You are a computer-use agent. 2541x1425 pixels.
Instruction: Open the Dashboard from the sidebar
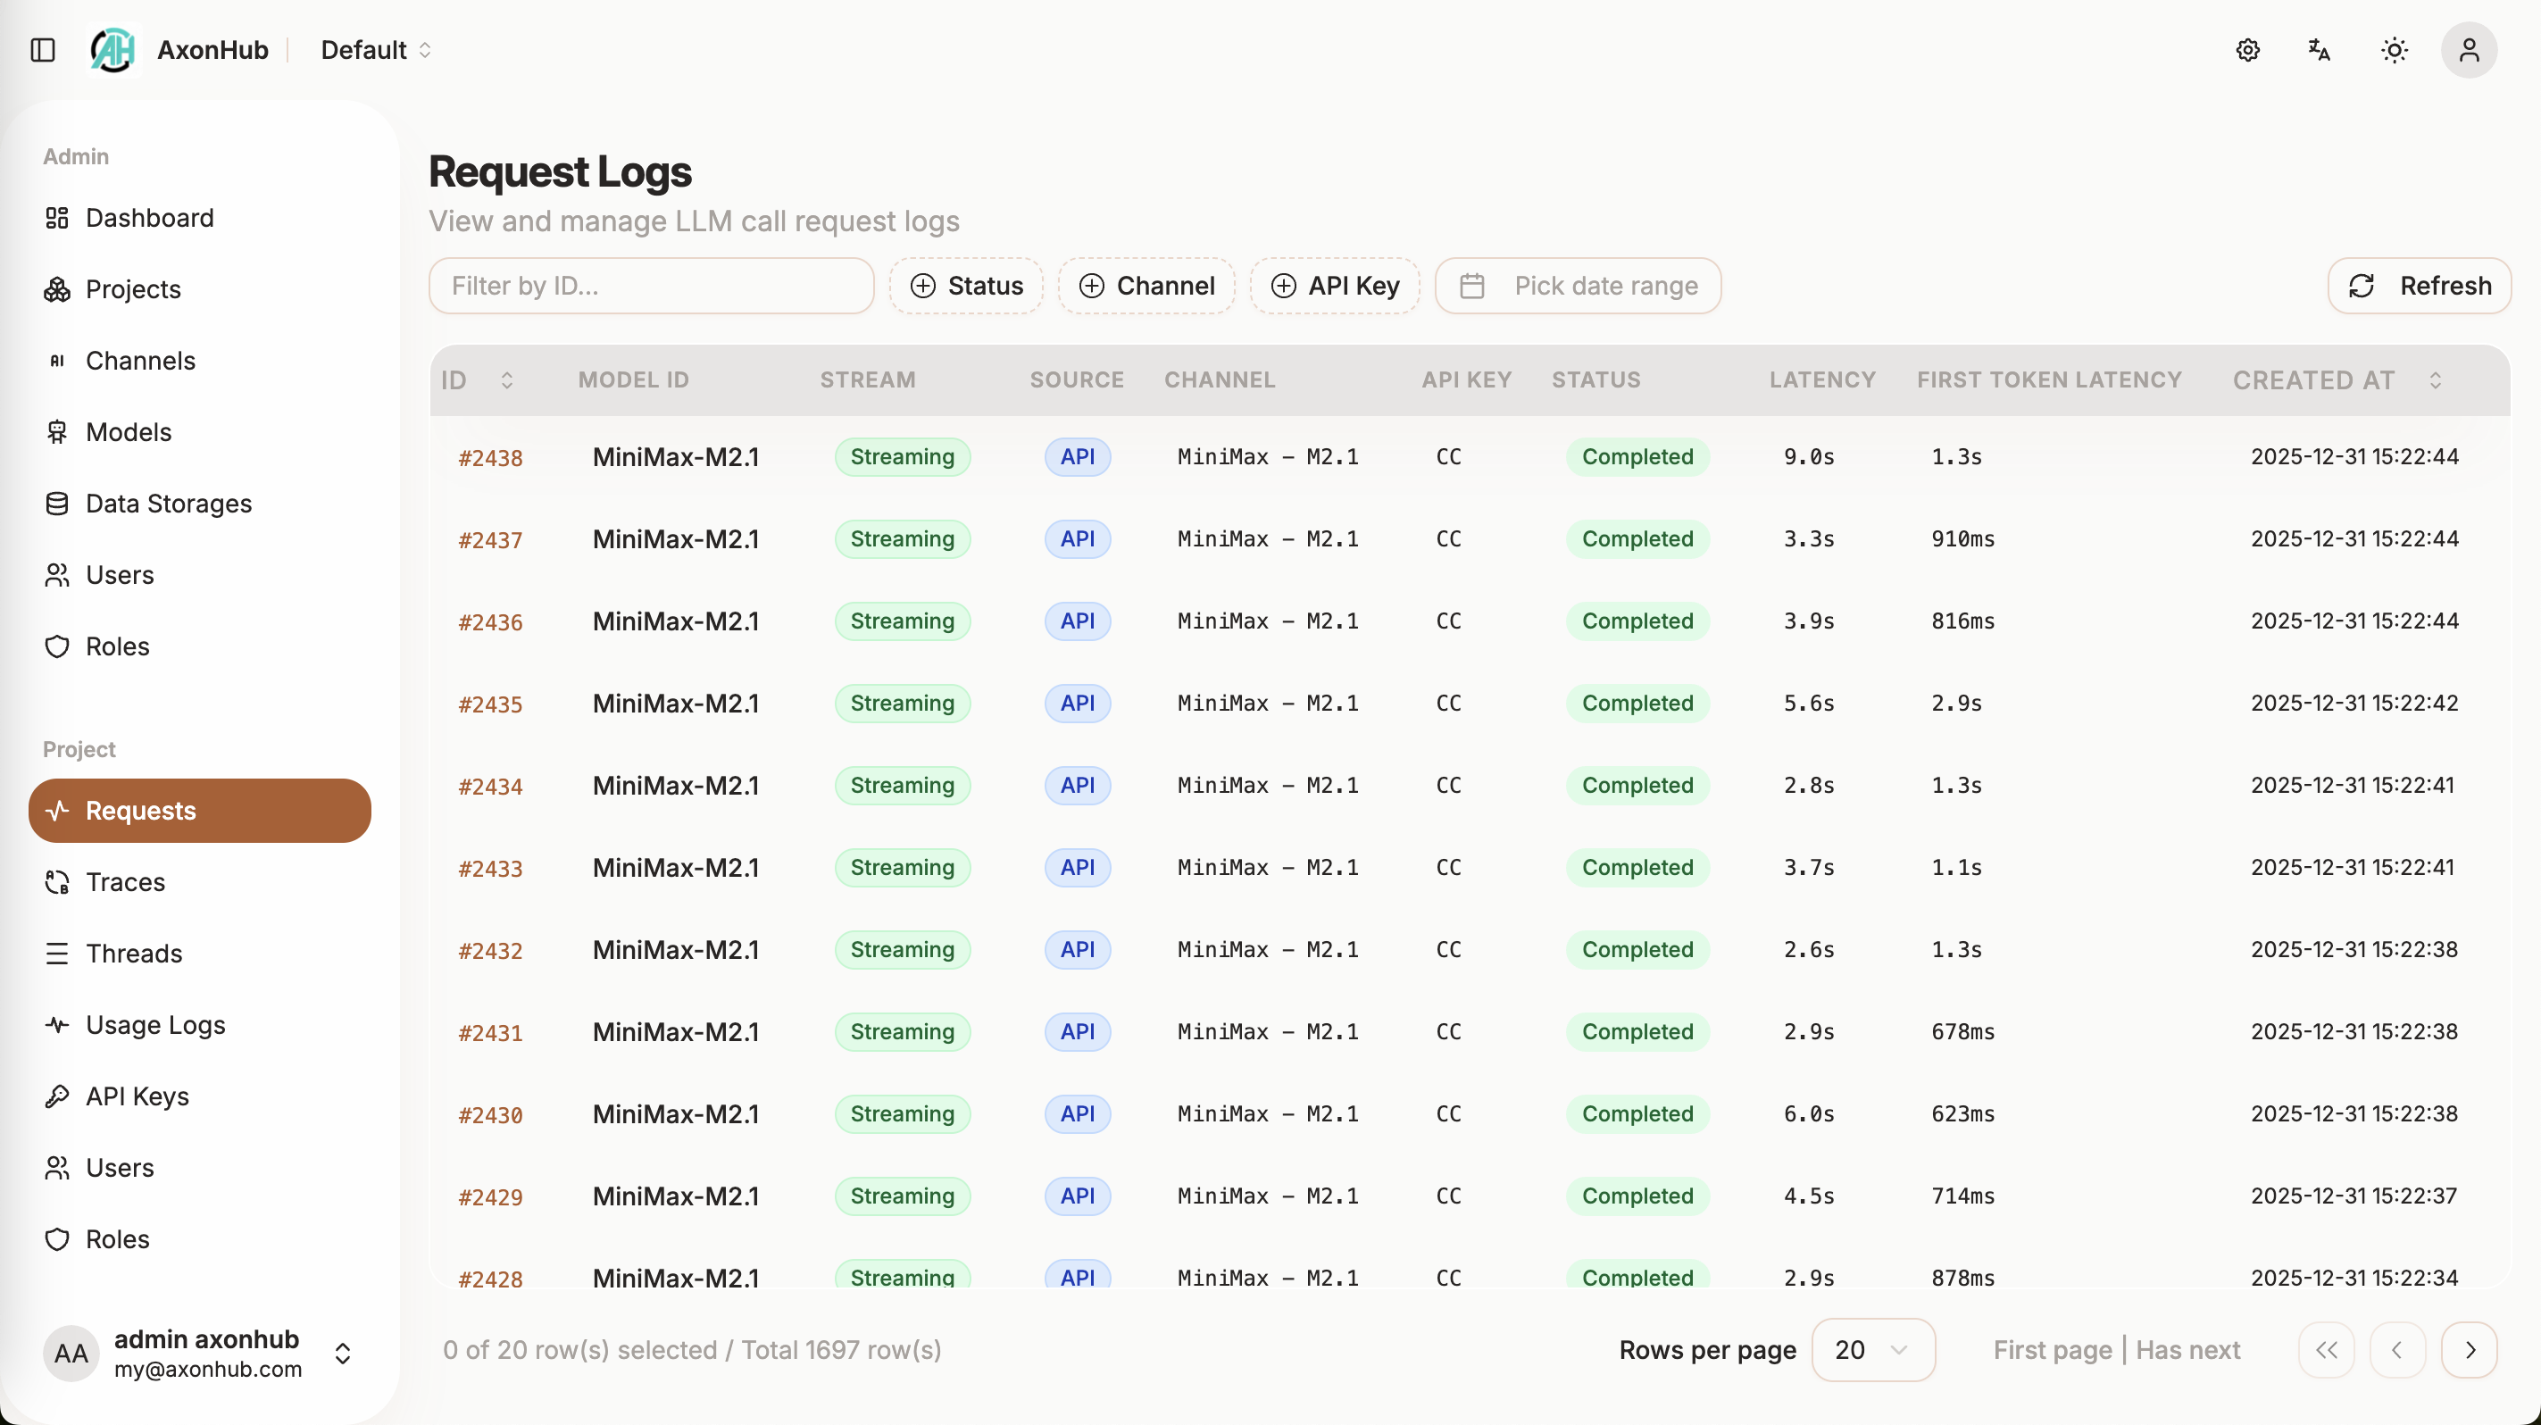(x=150, y=217)
